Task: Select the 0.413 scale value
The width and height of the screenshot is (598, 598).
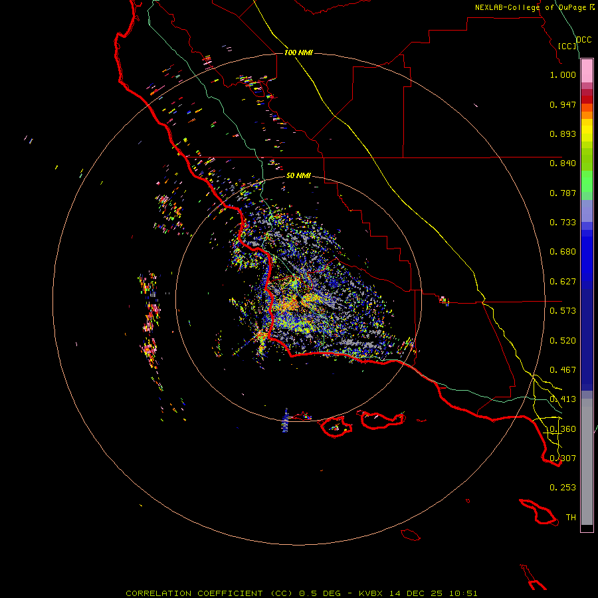Action: tap(563, 399)
